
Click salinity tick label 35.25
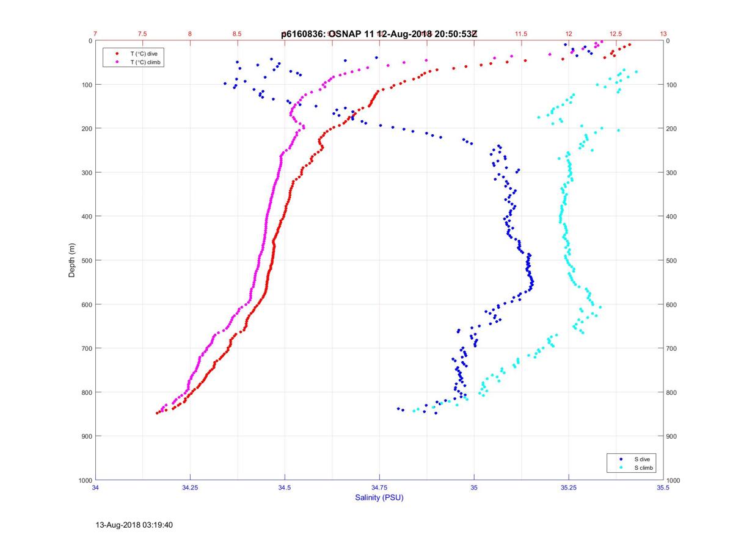pyautogui.click(x=569, y=488)
